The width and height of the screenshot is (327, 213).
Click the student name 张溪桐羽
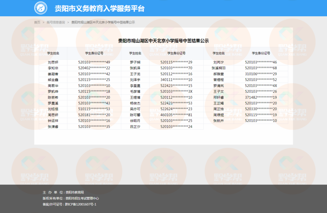219,68
